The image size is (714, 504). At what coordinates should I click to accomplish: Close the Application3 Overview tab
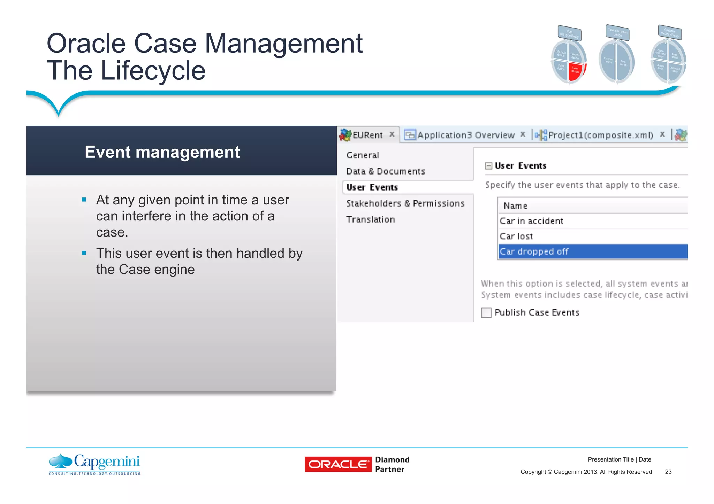523,134
